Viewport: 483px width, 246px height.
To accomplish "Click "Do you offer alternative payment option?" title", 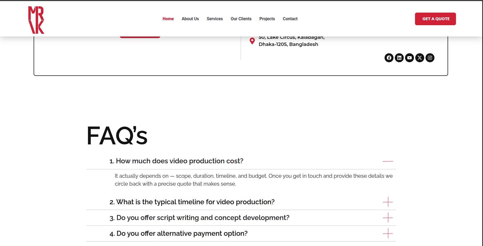I will pyautogui.click(x=182, y=233).
